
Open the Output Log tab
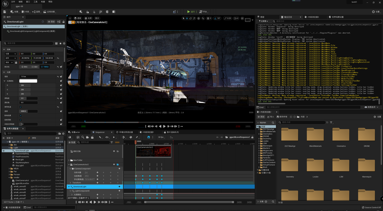288,17
